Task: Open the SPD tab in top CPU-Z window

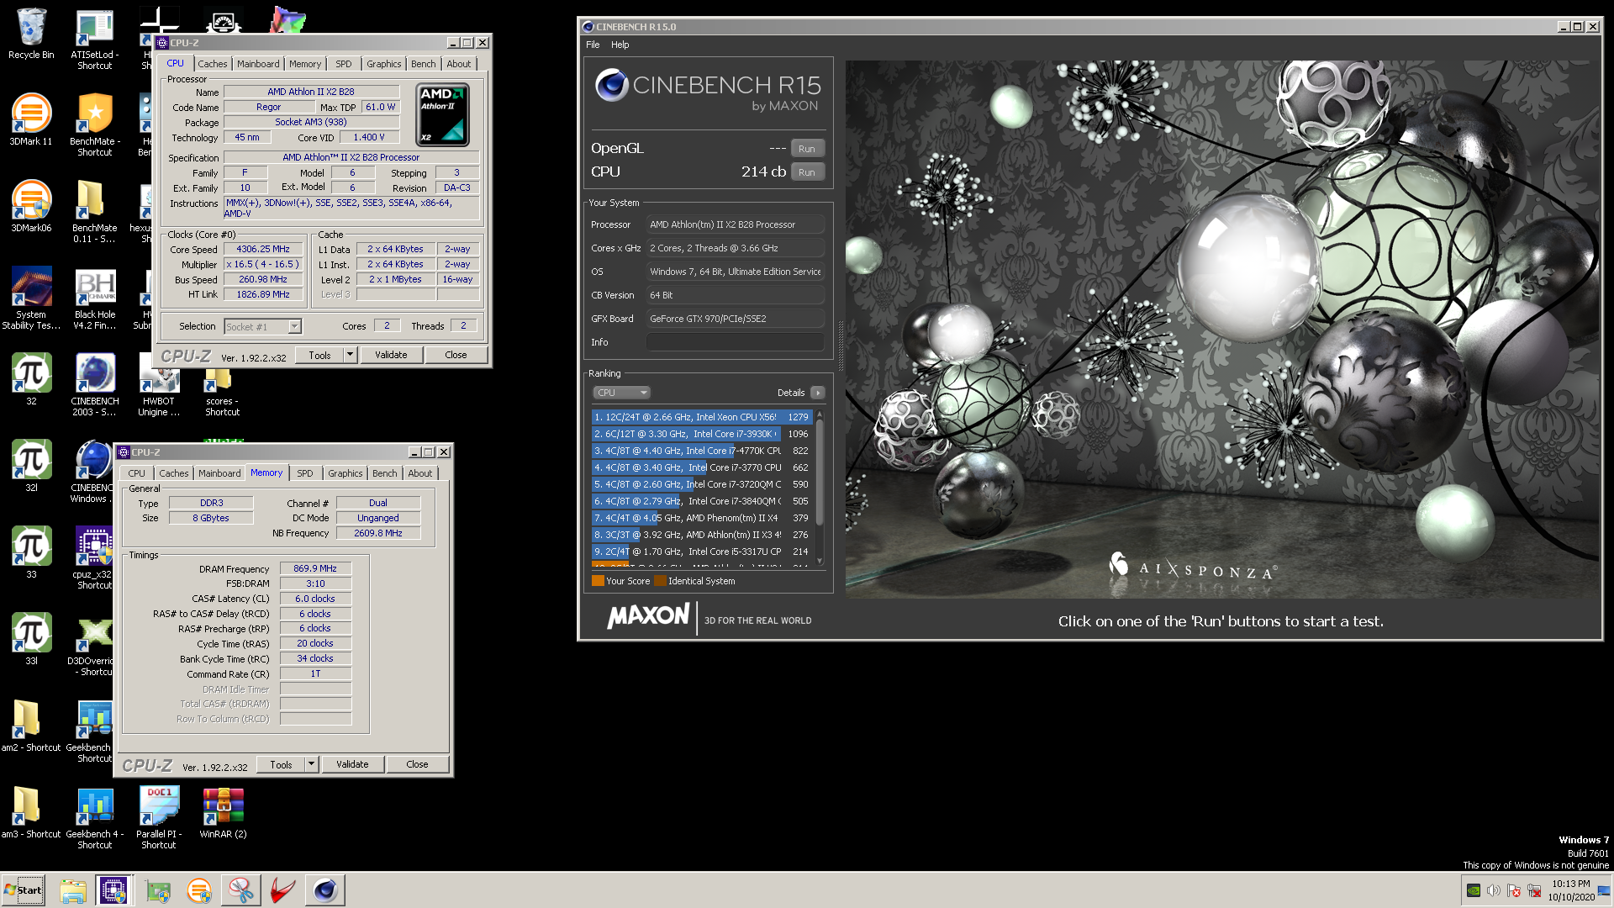Action: [x=343, y=64]
